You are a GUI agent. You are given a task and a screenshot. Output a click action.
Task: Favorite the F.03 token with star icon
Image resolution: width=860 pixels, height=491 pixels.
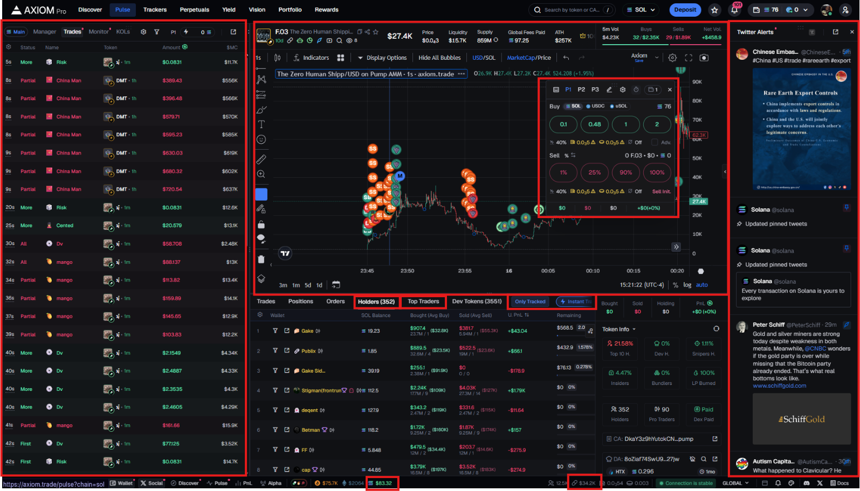click(376, 32)
